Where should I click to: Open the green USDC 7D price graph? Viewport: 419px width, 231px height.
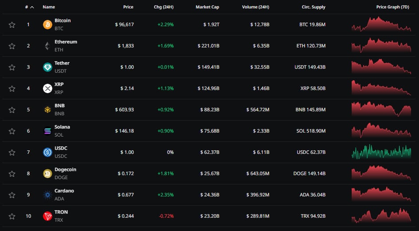[x=381, y=152]
